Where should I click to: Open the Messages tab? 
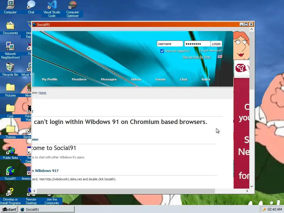pyautogui.click(x=109, y=79)
